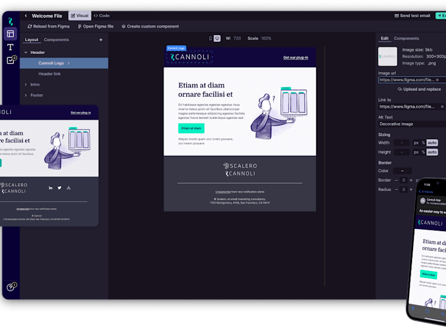Set Height to auto
Screen dimensions: 446x334
pyautogui.click(x=432, y=152)
